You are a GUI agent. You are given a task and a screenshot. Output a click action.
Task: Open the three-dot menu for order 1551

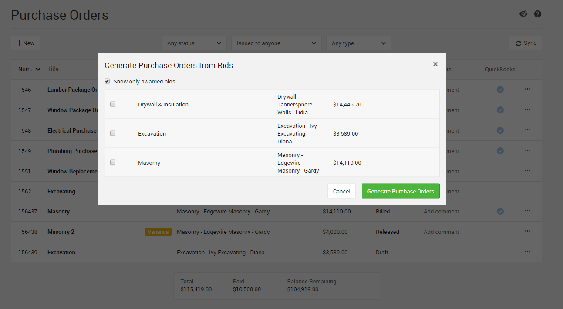point(527,171)
